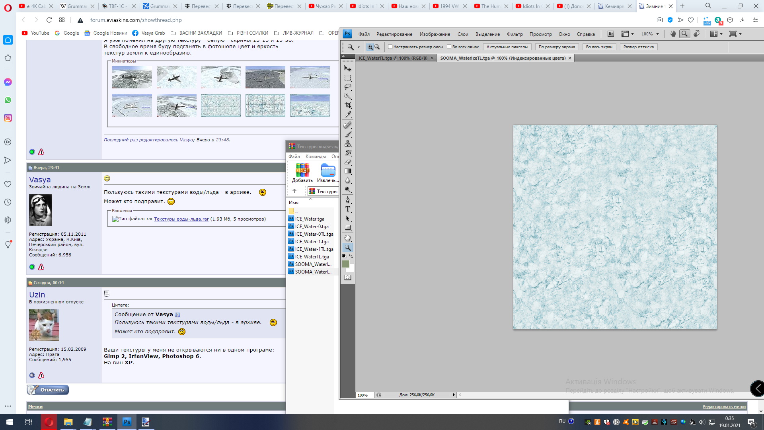764x430 pixels.
Task: Click the foreground color swatch
Action: 345,264
